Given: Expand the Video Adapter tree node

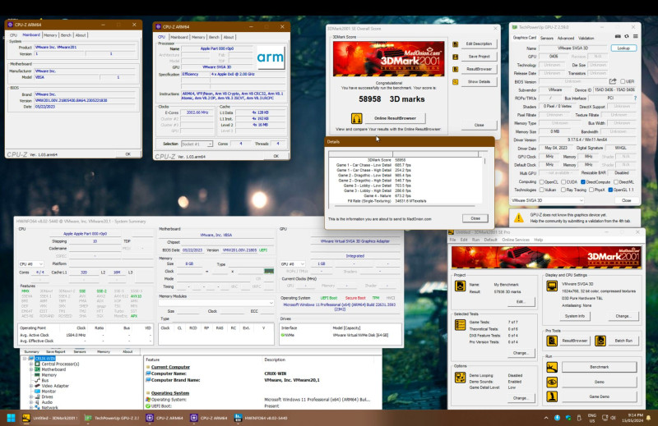Looking at the screenshot, I should (x=31, y=386).
